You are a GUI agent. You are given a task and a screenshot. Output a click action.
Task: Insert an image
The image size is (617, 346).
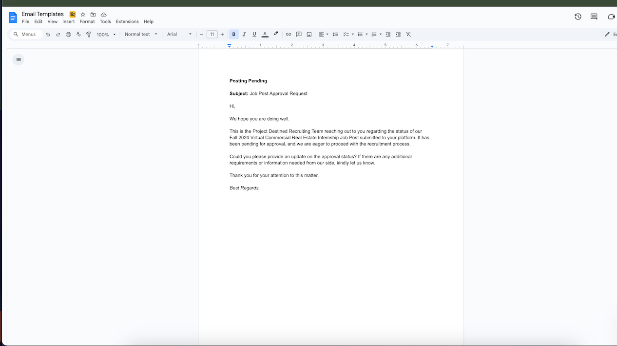click(309, 35)
